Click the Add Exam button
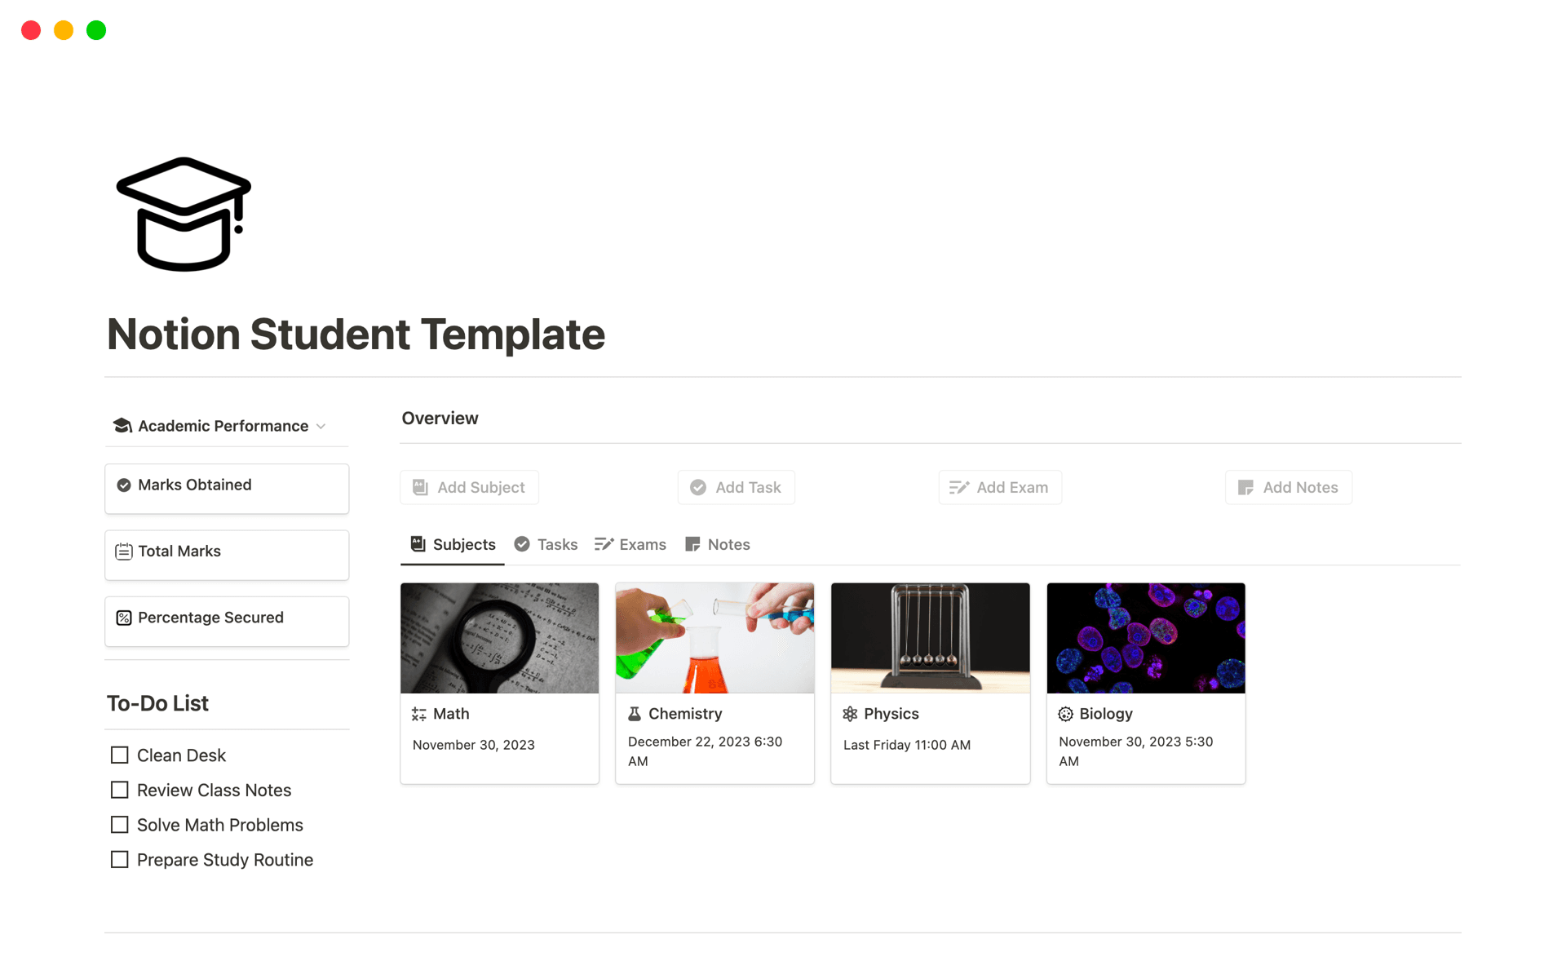The image size is (1566, 979). (1000, 487)
